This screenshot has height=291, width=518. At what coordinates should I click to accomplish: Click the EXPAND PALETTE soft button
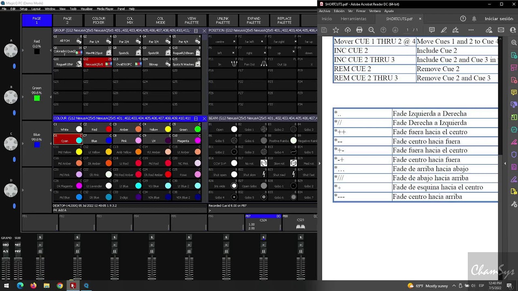pyautogui.click(x=254, y=21)
